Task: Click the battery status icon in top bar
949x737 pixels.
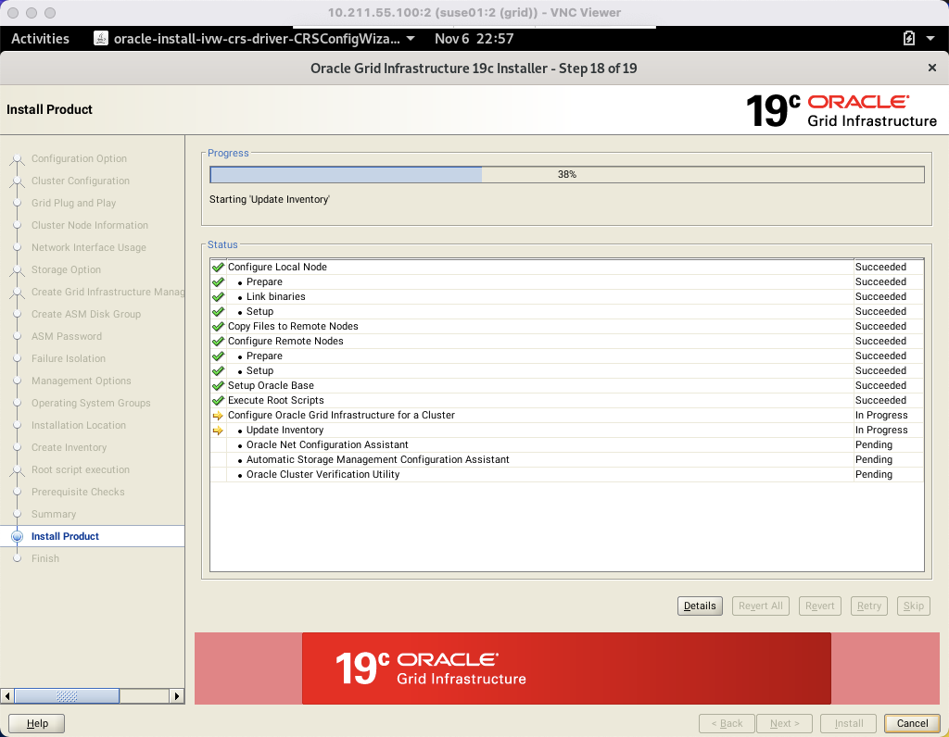Action: pyautogui.click(x=908, y=39)
